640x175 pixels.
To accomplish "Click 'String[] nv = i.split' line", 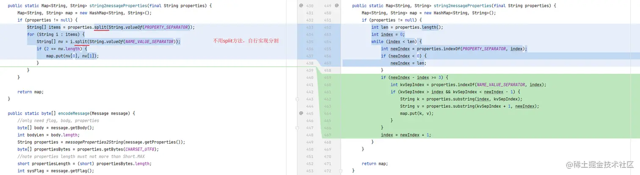I will point(108,41).
